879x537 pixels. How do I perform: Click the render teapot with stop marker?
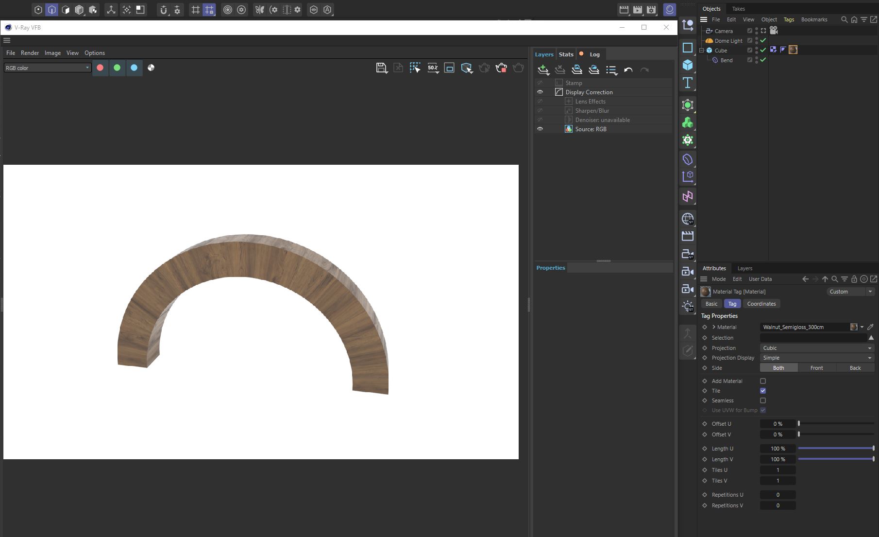tap(501, 68)
